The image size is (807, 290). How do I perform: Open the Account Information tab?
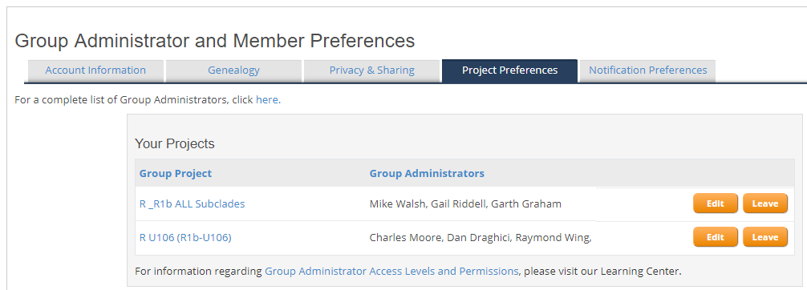tap(95, 70)
